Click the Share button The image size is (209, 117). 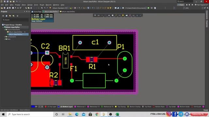click(181, 5)
